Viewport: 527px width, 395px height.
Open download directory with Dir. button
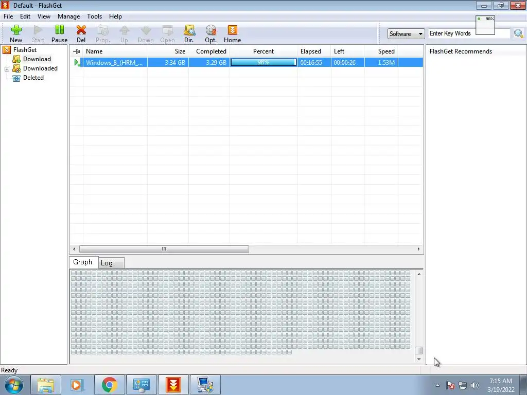click(189, 33)
